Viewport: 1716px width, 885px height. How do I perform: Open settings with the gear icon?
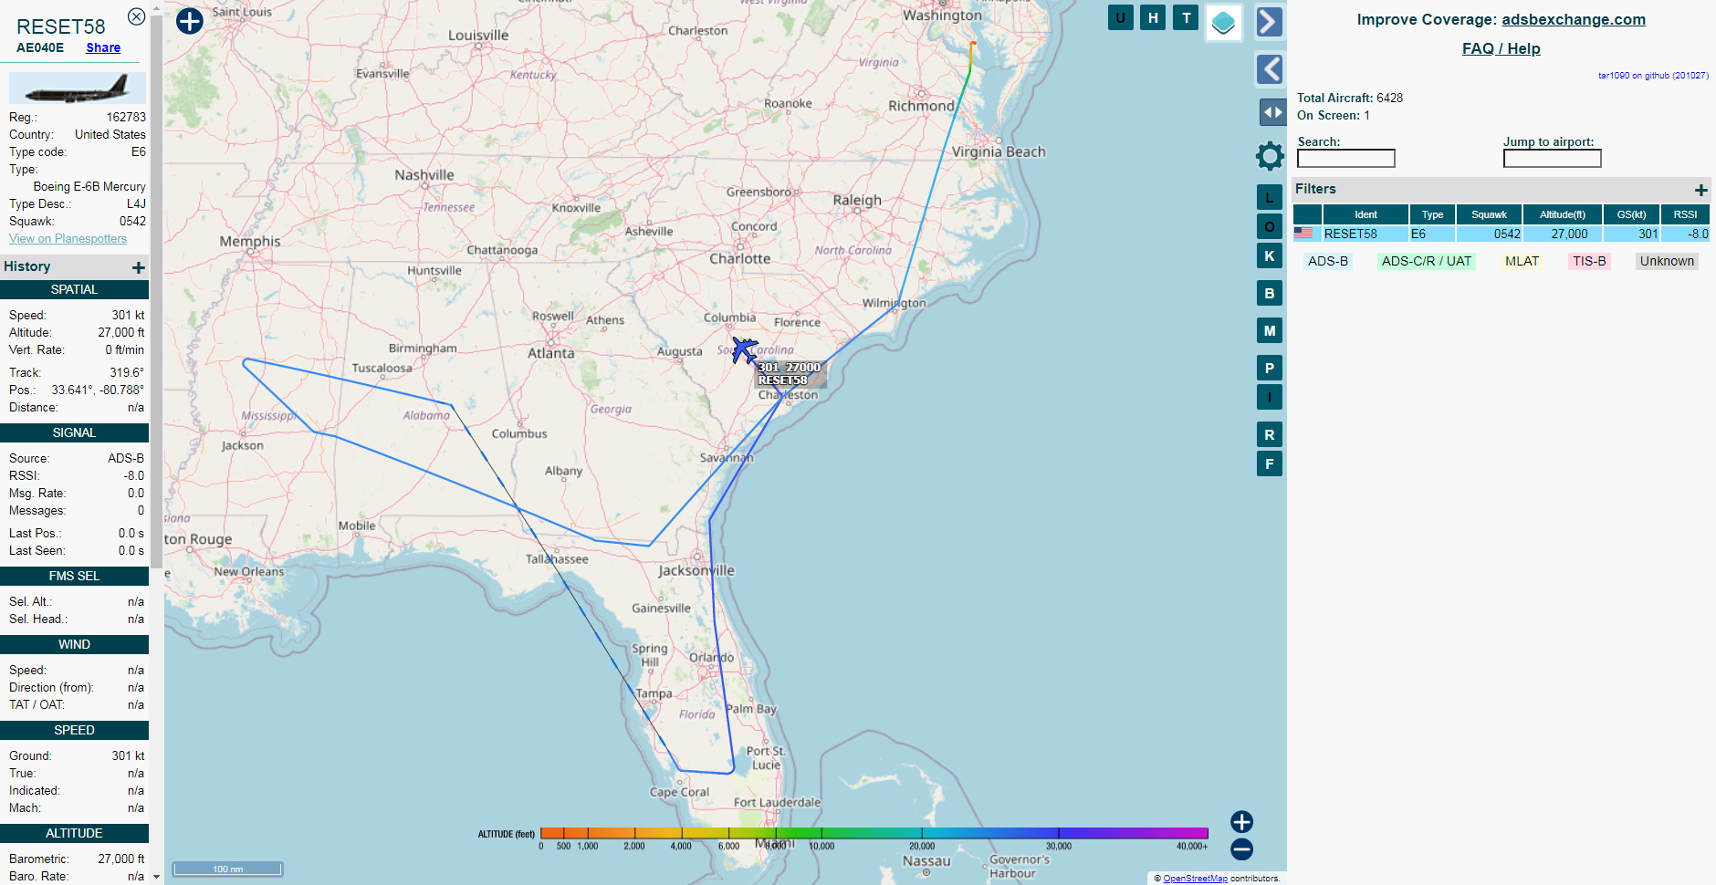click(x=1270, y=156)
